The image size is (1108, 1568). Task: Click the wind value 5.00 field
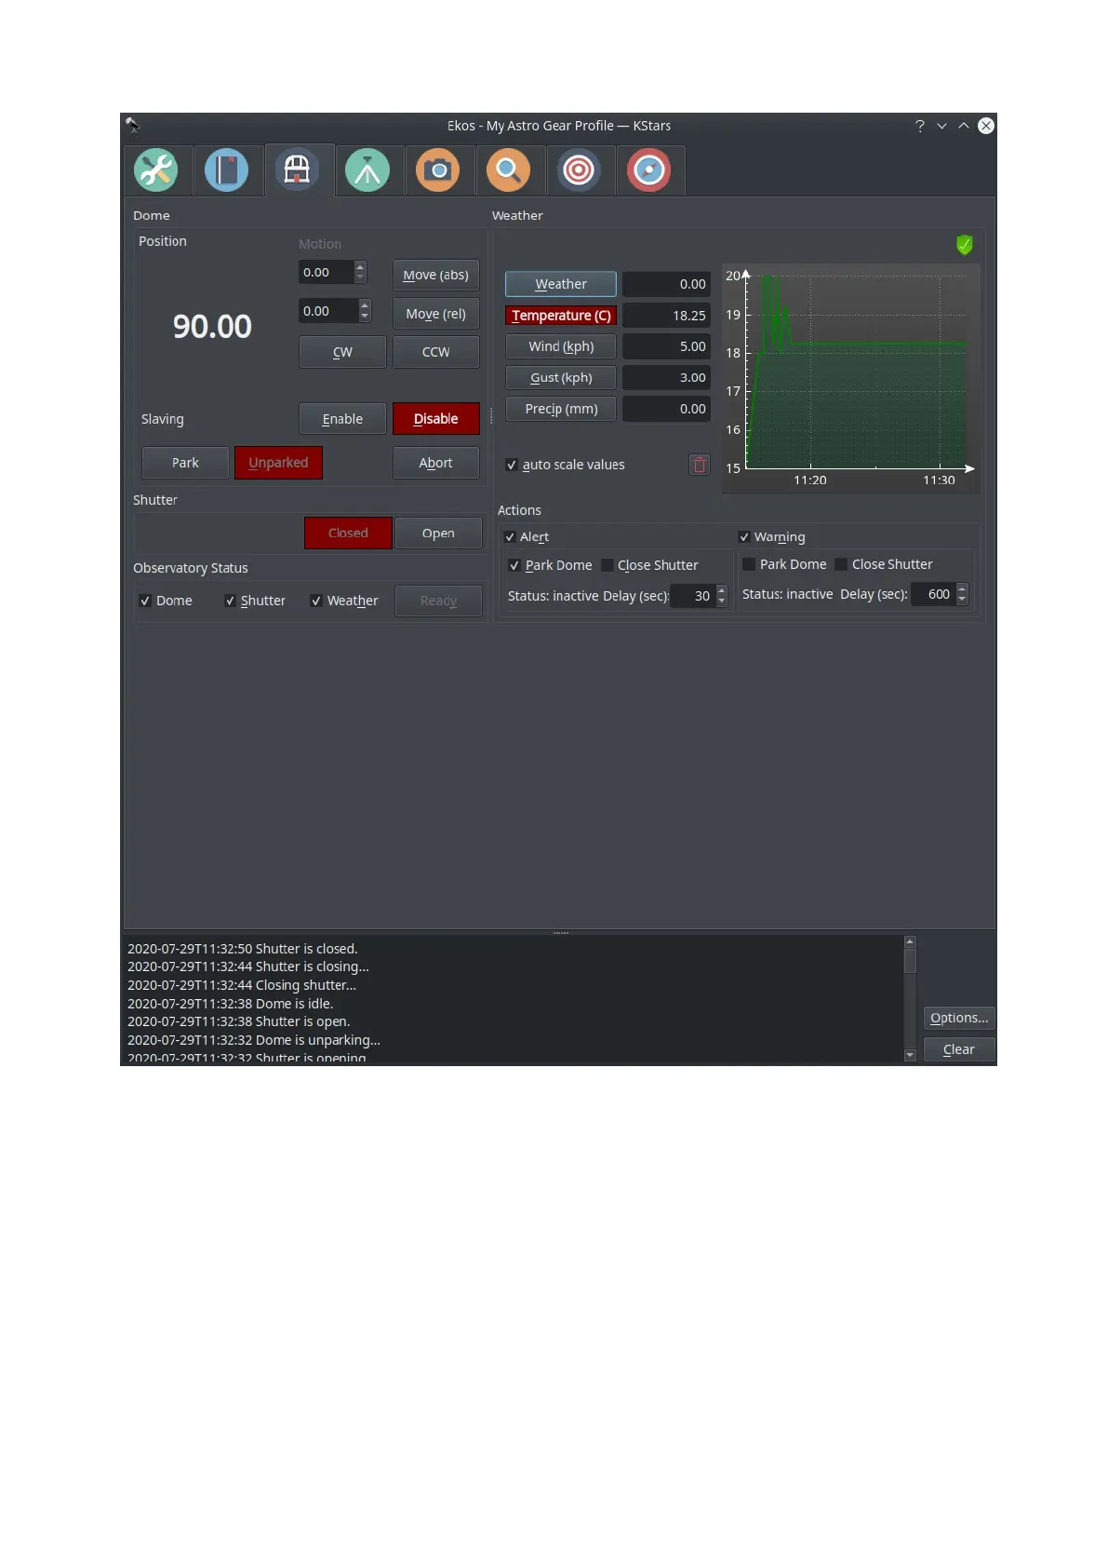(667, 346)
